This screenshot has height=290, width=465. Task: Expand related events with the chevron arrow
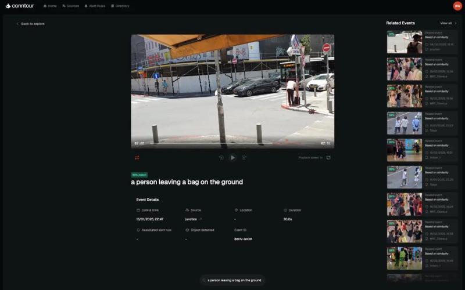pos(456,23)
